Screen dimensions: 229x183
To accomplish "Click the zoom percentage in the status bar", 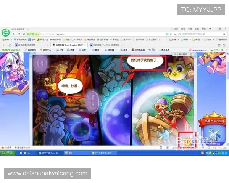I will [x=223, y=148].
